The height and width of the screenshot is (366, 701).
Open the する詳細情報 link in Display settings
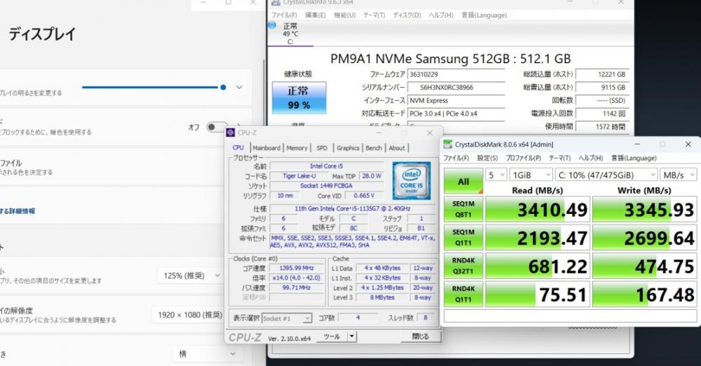point(18,211)
